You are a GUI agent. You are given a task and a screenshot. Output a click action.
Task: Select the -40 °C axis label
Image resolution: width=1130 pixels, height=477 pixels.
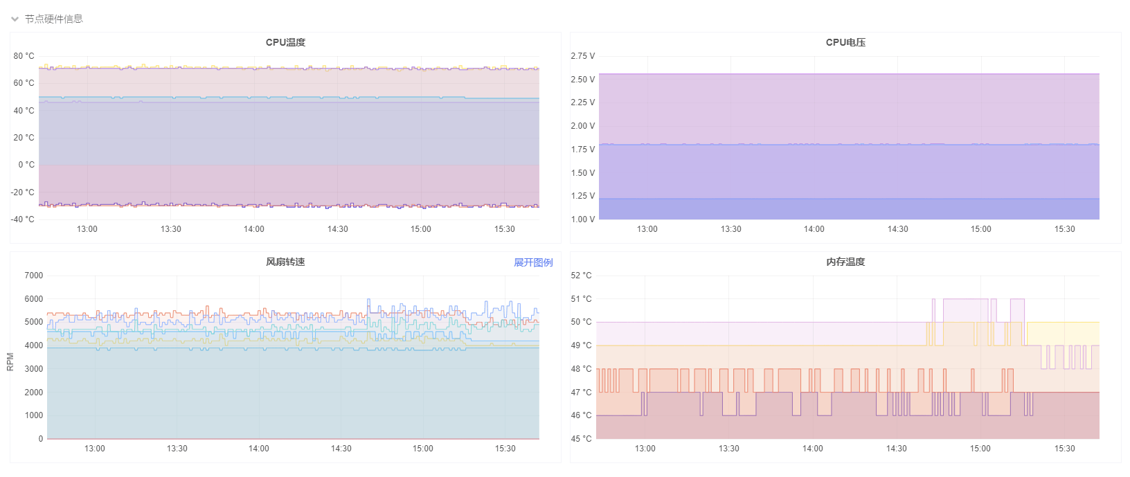point(23,219)
